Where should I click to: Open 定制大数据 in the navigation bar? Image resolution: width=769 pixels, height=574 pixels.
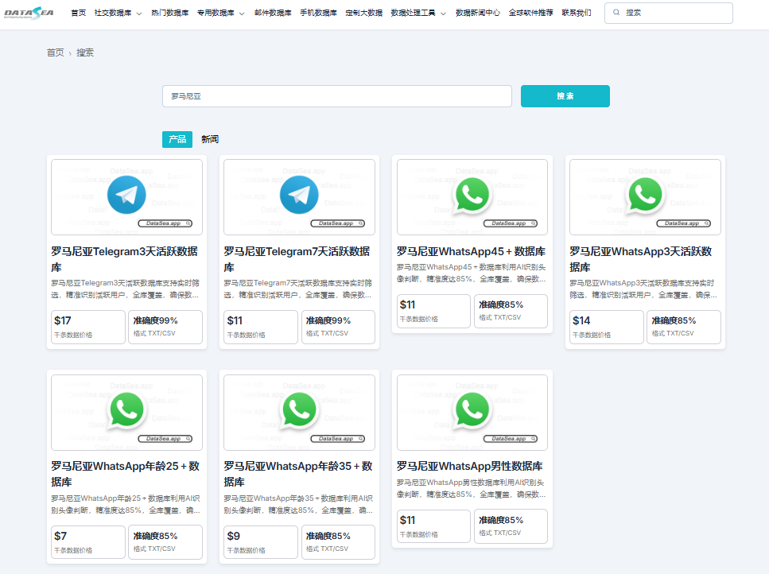coord(364,13)
